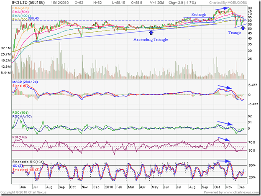
Task: Select the 15/12/2010 date in header
Action: 59,3
